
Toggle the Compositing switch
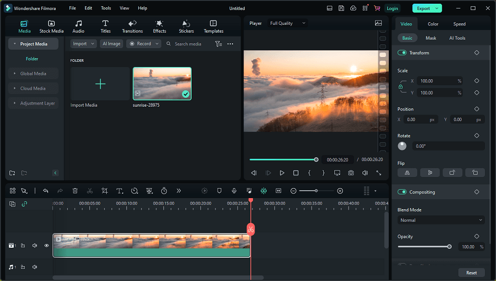[x=402, y=192]
